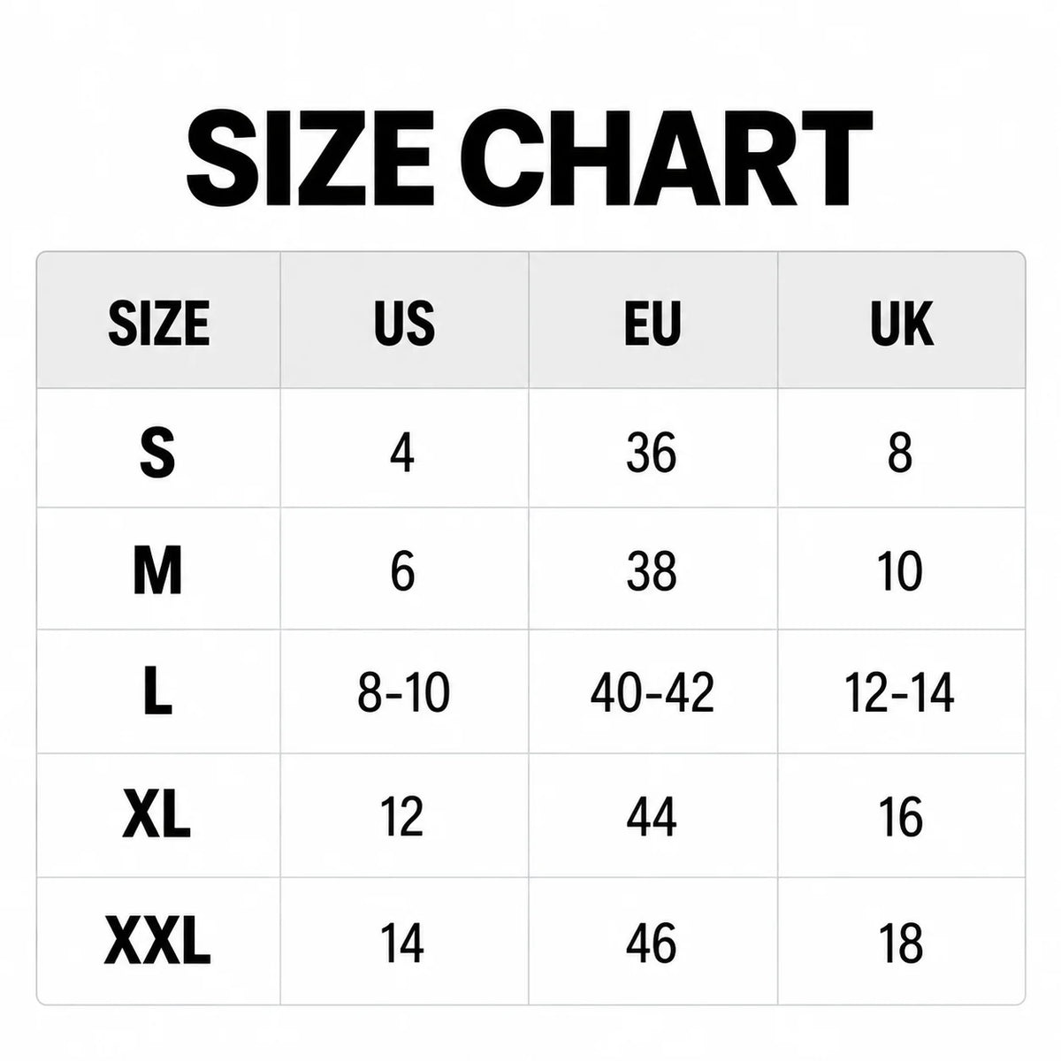Click the EU column header
1061x1061 pixels.
tap(653, 322)
